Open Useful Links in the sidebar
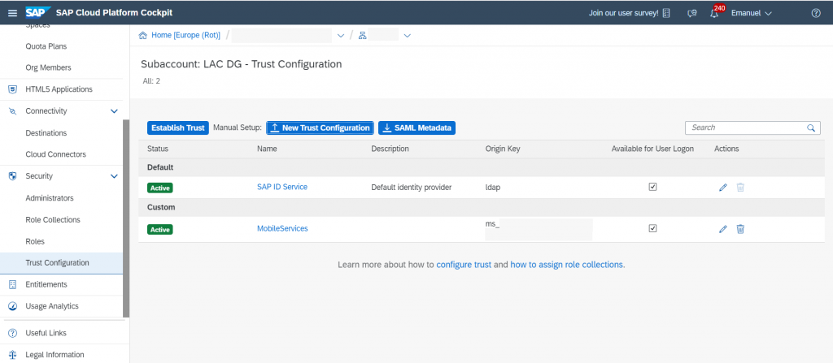The width and height of the screenshot is (833, 363). coord(46,333)
